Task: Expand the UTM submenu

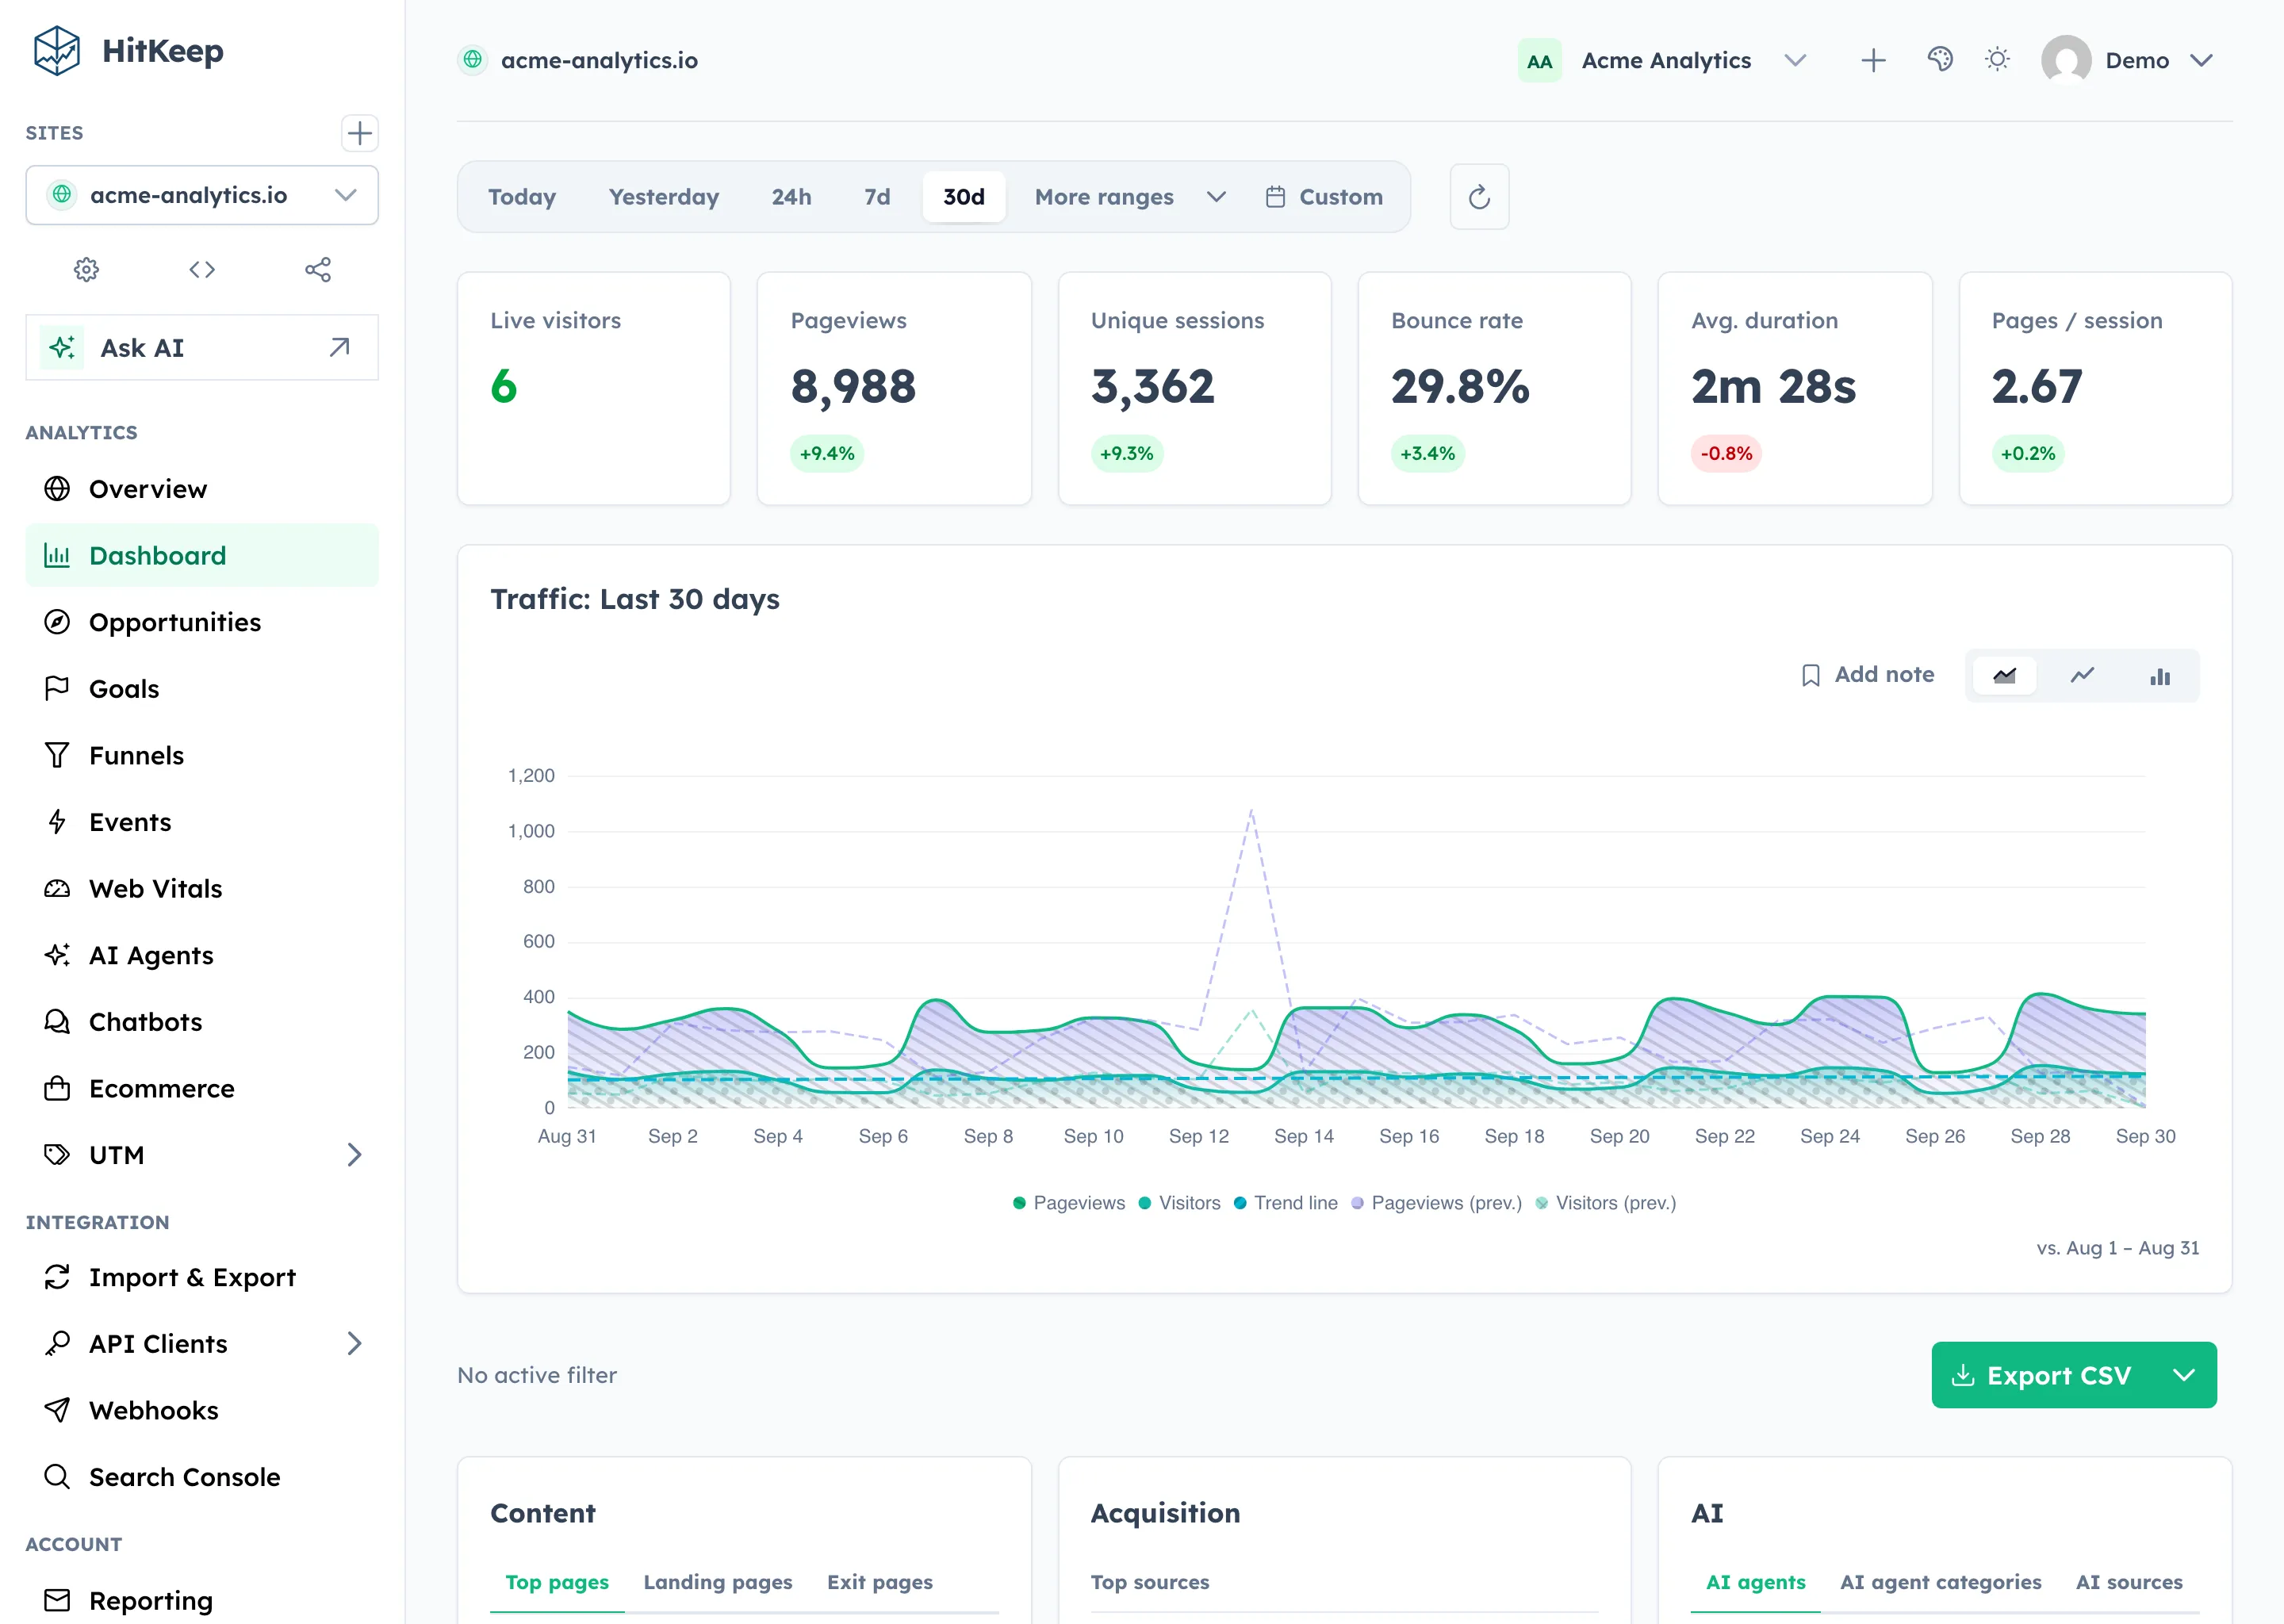Action: (x=354, y=1155)
